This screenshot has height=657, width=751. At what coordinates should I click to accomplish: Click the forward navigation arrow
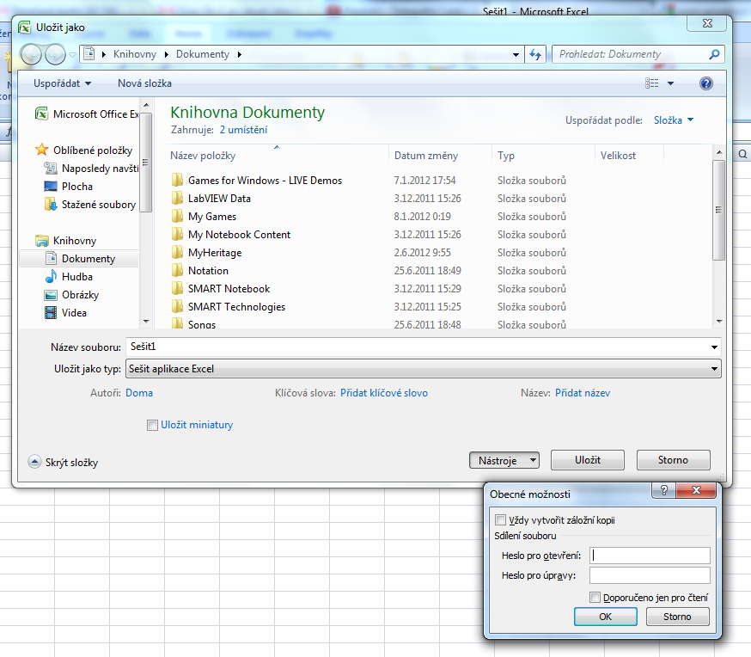coord(55,54)
